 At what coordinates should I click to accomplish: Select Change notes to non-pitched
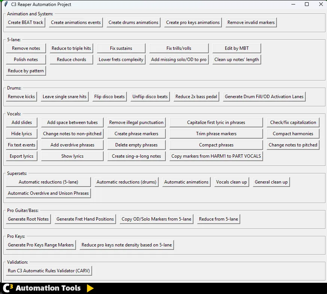[x=72, y=134]
